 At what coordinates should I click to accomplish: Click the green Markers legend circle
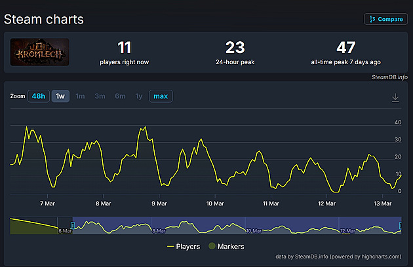click(x=210, y=247)
